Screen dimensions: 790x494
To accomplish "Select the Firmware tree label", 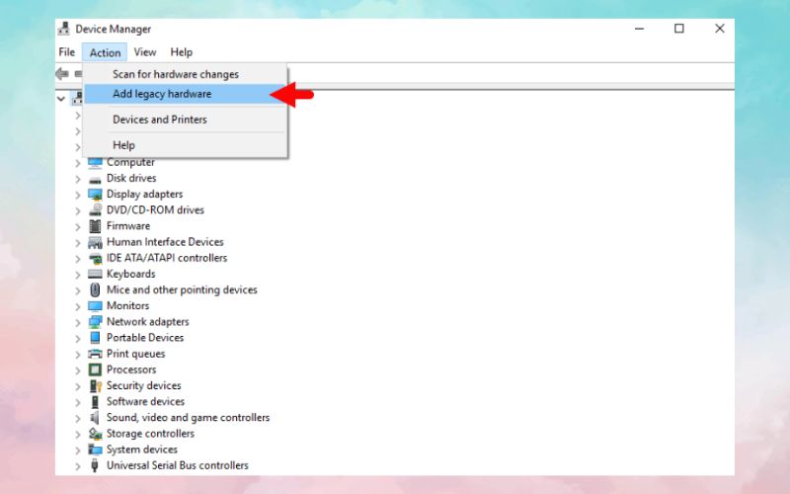I will pos(128,226).
